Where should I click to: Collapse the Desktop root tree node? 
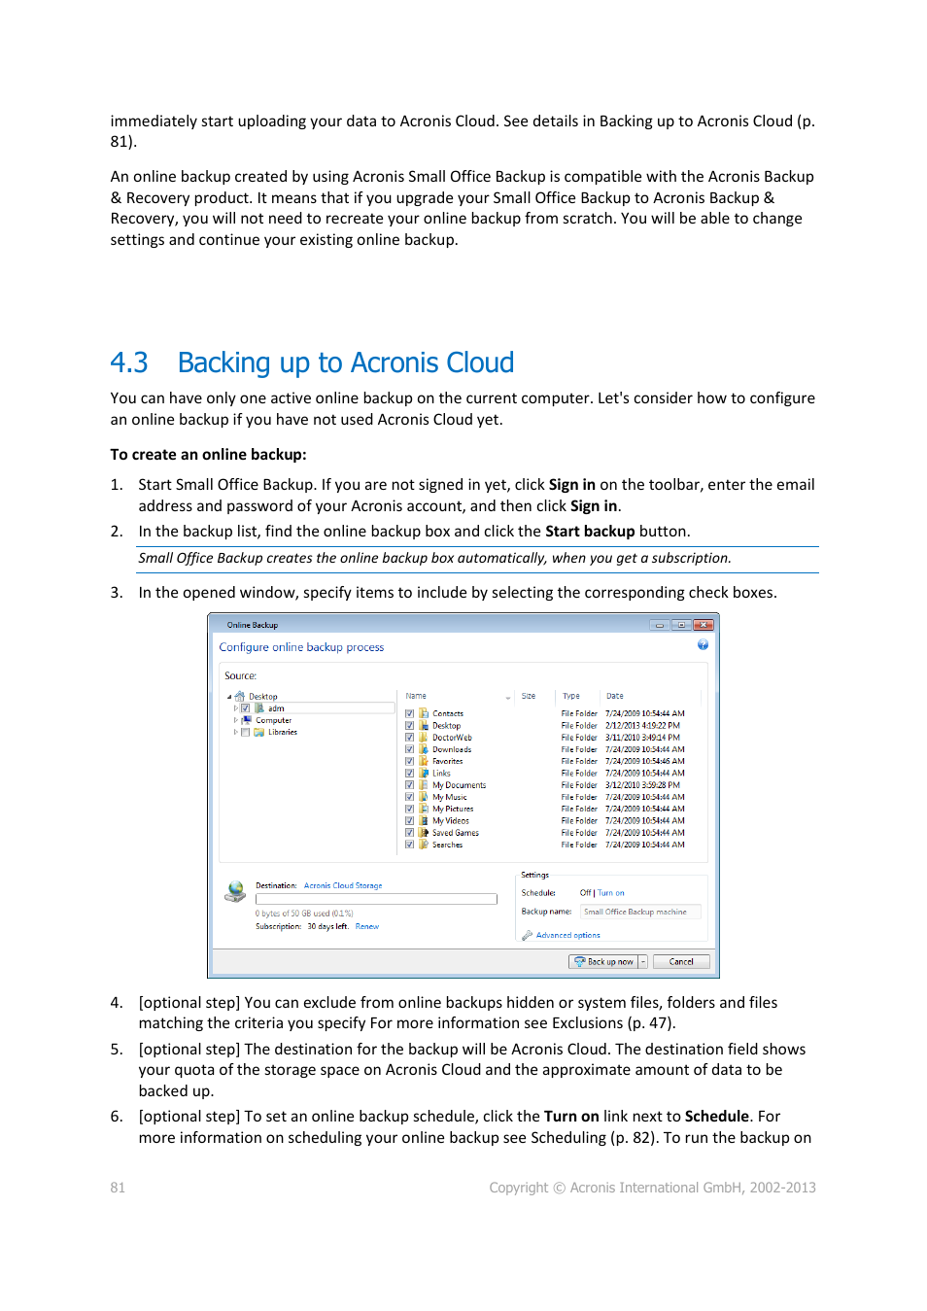tap(229, 697)
